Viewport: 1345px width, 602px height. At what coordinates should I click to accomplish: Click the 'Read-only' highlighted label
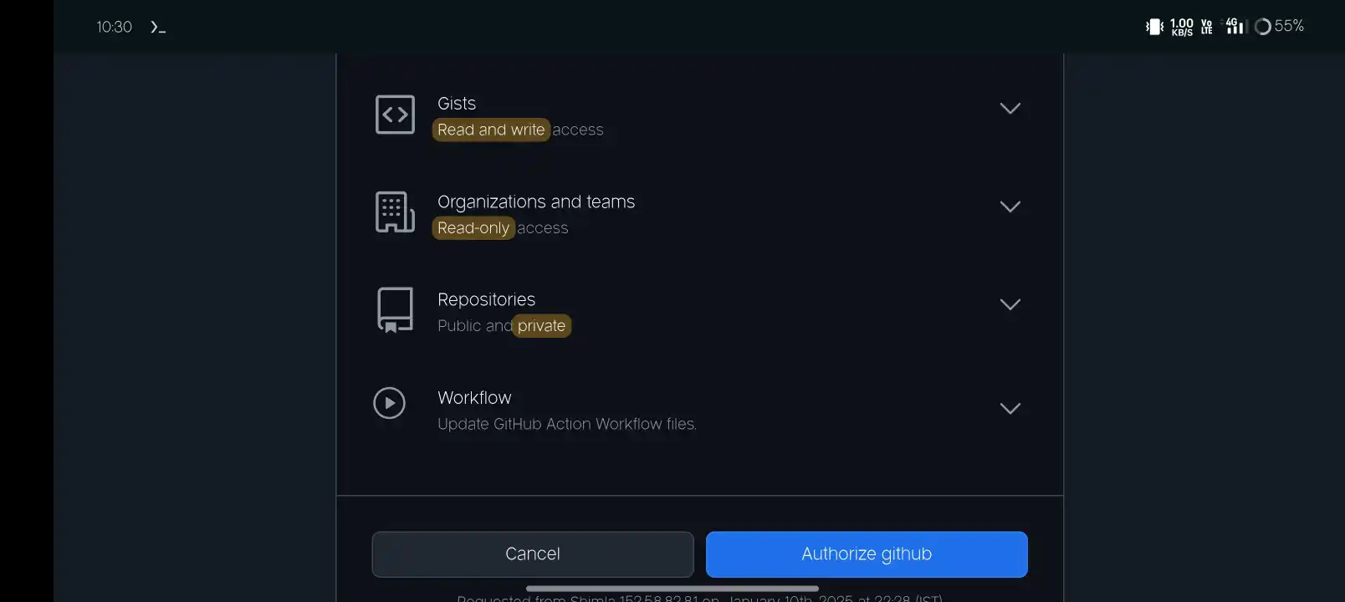point(473,227)
